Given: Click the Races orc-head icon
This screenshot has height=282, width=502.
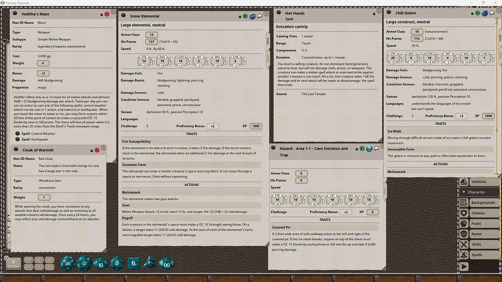Looking at the screenshot, I should click(464, 233).
